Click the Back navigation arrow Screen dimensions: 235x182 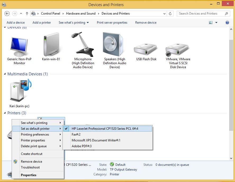[7, 14]
